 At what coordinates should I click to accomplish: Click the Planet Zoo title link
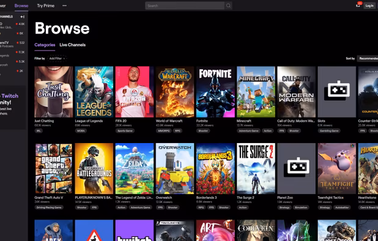click(285, 198)
